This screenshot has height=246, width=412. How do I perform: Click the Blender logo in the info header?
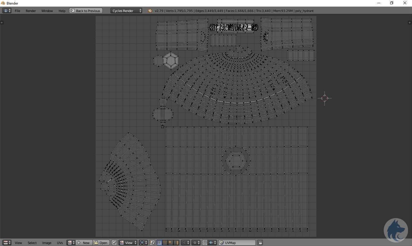pos(150,11)
